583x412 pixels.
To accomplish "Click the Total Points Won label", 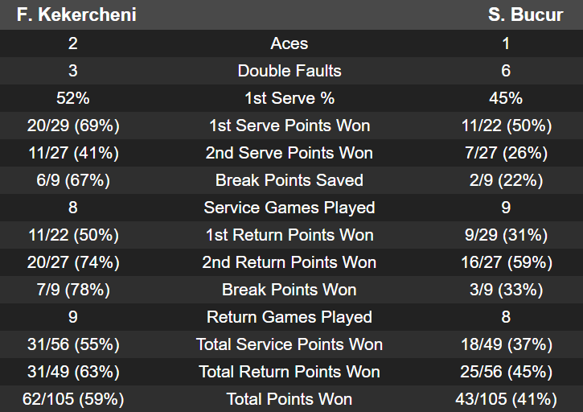I will (x=289, y=399).
